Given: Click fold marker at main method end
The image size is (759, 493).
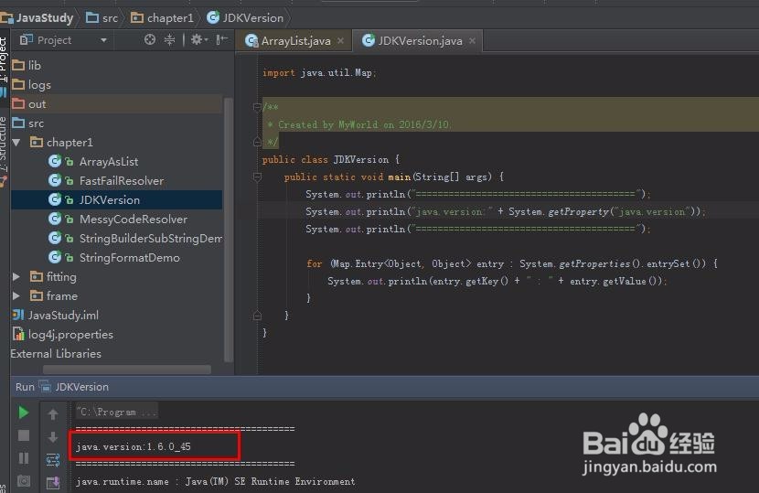Looking at the screenshot, I should click(257, 316).
